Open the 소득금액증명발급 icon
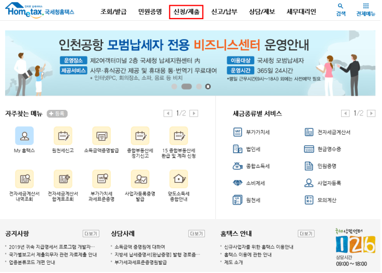 pyautogui.click(x=101, y=136)
